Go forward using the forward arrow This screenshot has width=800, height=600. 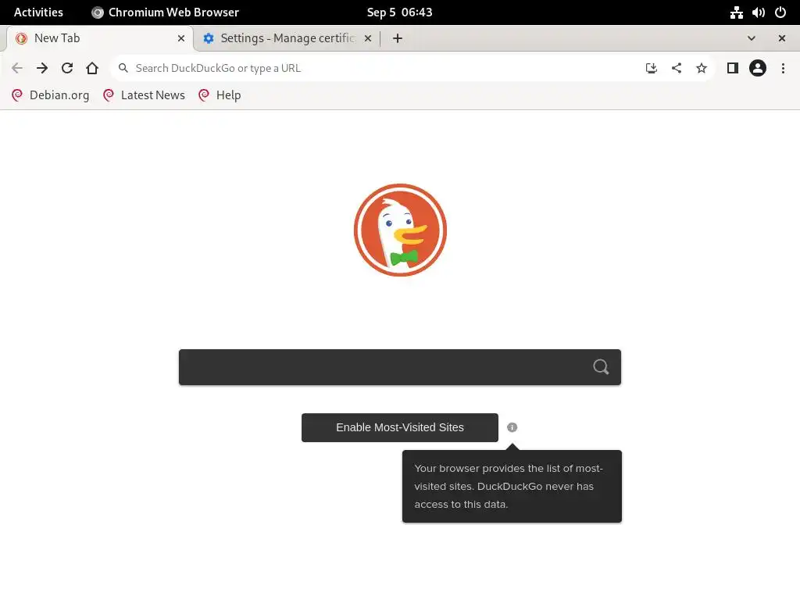42,68
